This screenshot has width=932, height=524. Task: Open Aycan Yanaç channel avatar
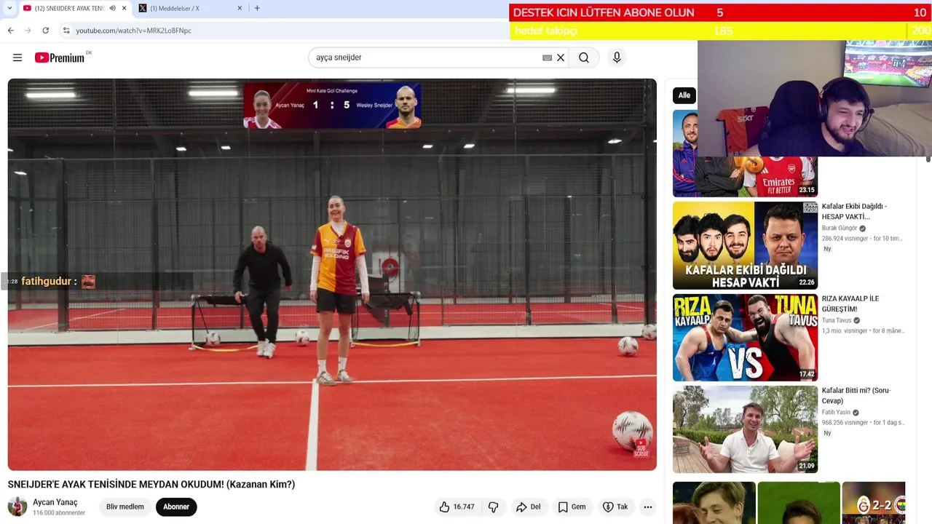pos(17,507)
